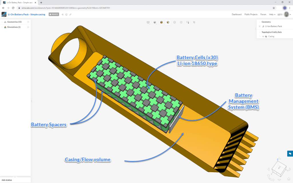Click the plus button beside Simulations (3)

(28, 27)
